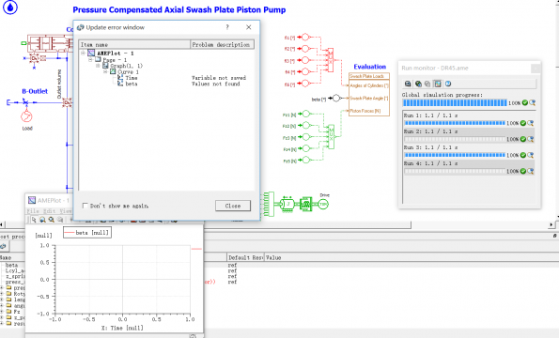The width and height of the screenshot is (559, 338).
Task: Click the first icon in Run monitor toolbar
Action: click(408, 84)
